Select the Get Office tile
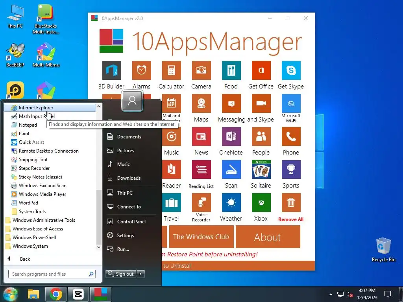Image resolution: width=403 pixels, height=302 pixels. pos(261,70)
